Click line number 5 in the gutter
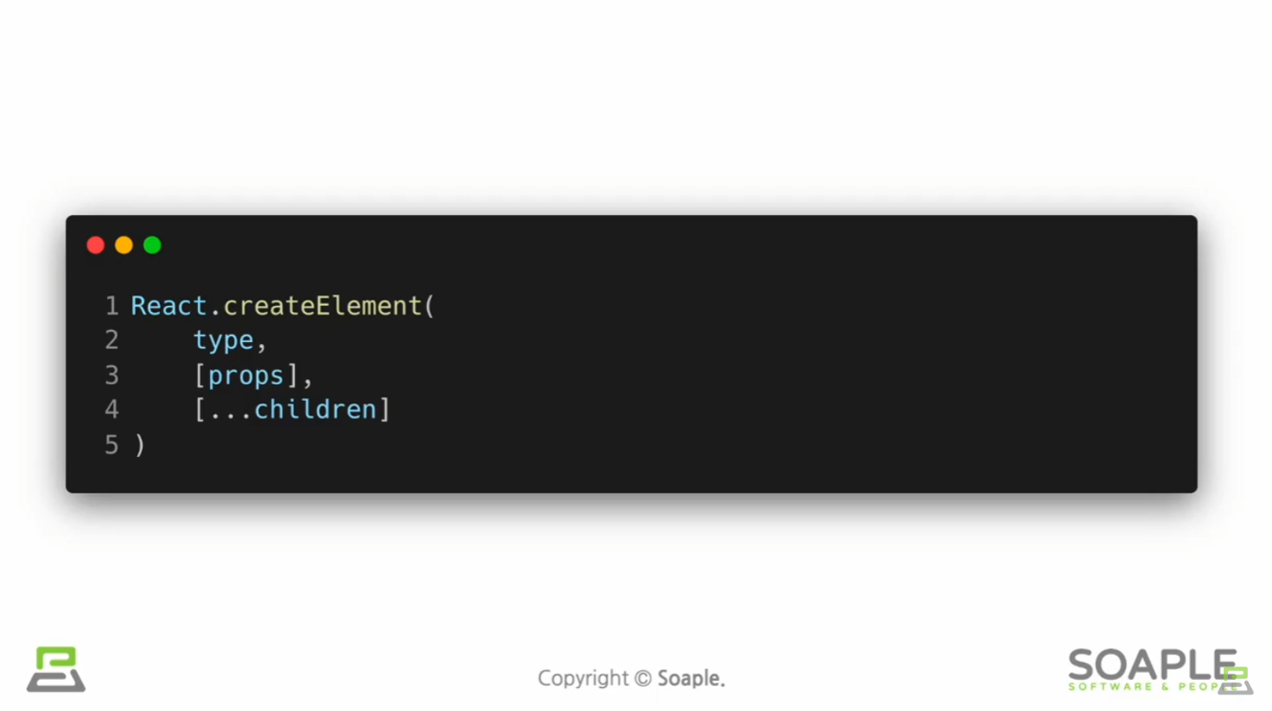 click(112, 445)
